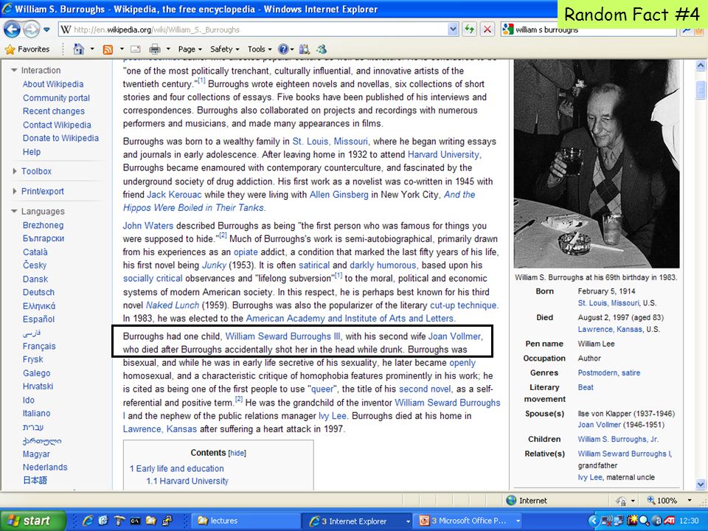
Task: Click the Burroughs birthday photo thumbnail
Action: [x=597, y=164]
